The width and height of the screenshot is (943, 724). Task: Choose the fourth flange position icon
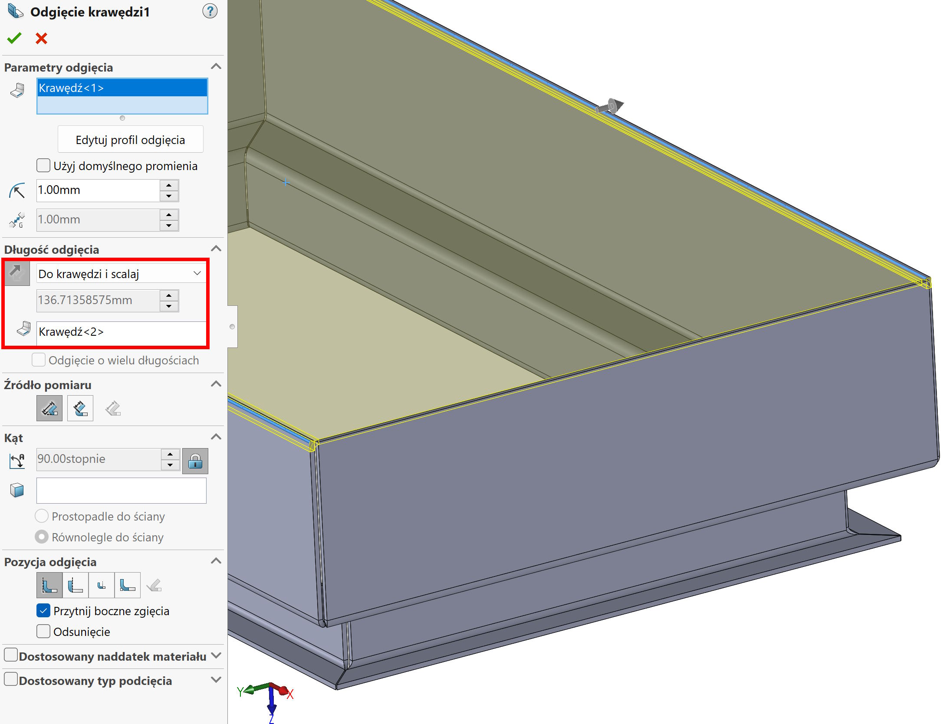127,586
